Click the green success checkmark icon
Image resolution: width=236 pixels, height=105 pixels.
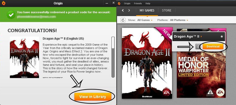click(11, 15)
